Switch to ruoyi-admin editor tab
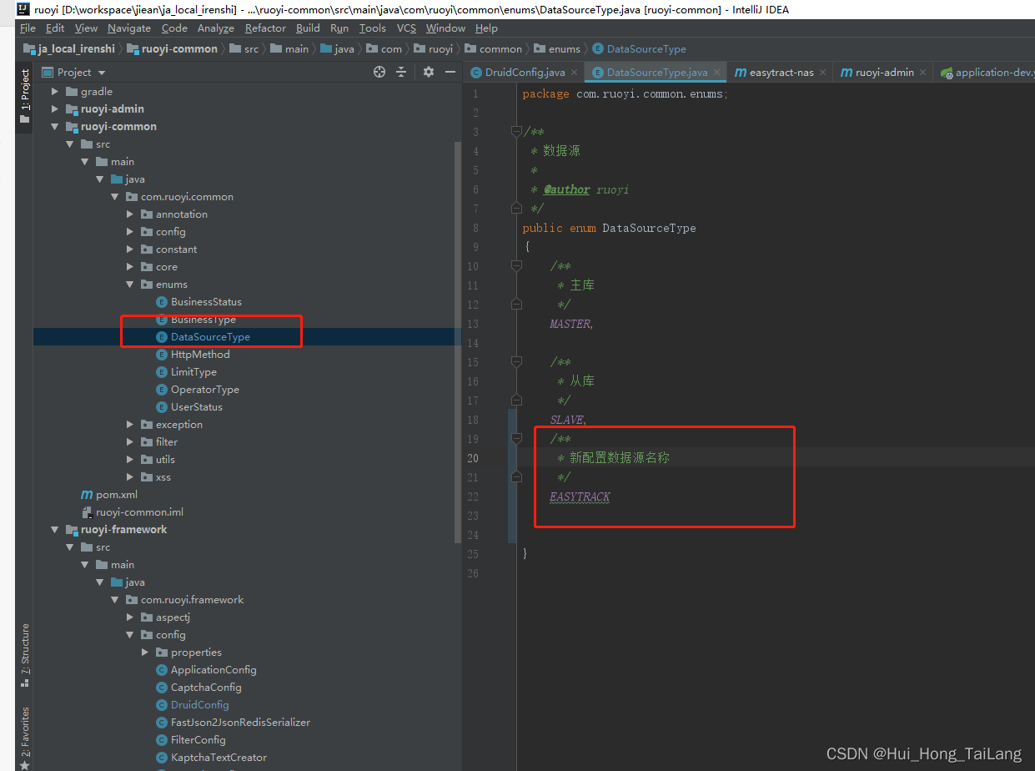The width and height of the screenshot is (1035, 771). coord(884,73)
